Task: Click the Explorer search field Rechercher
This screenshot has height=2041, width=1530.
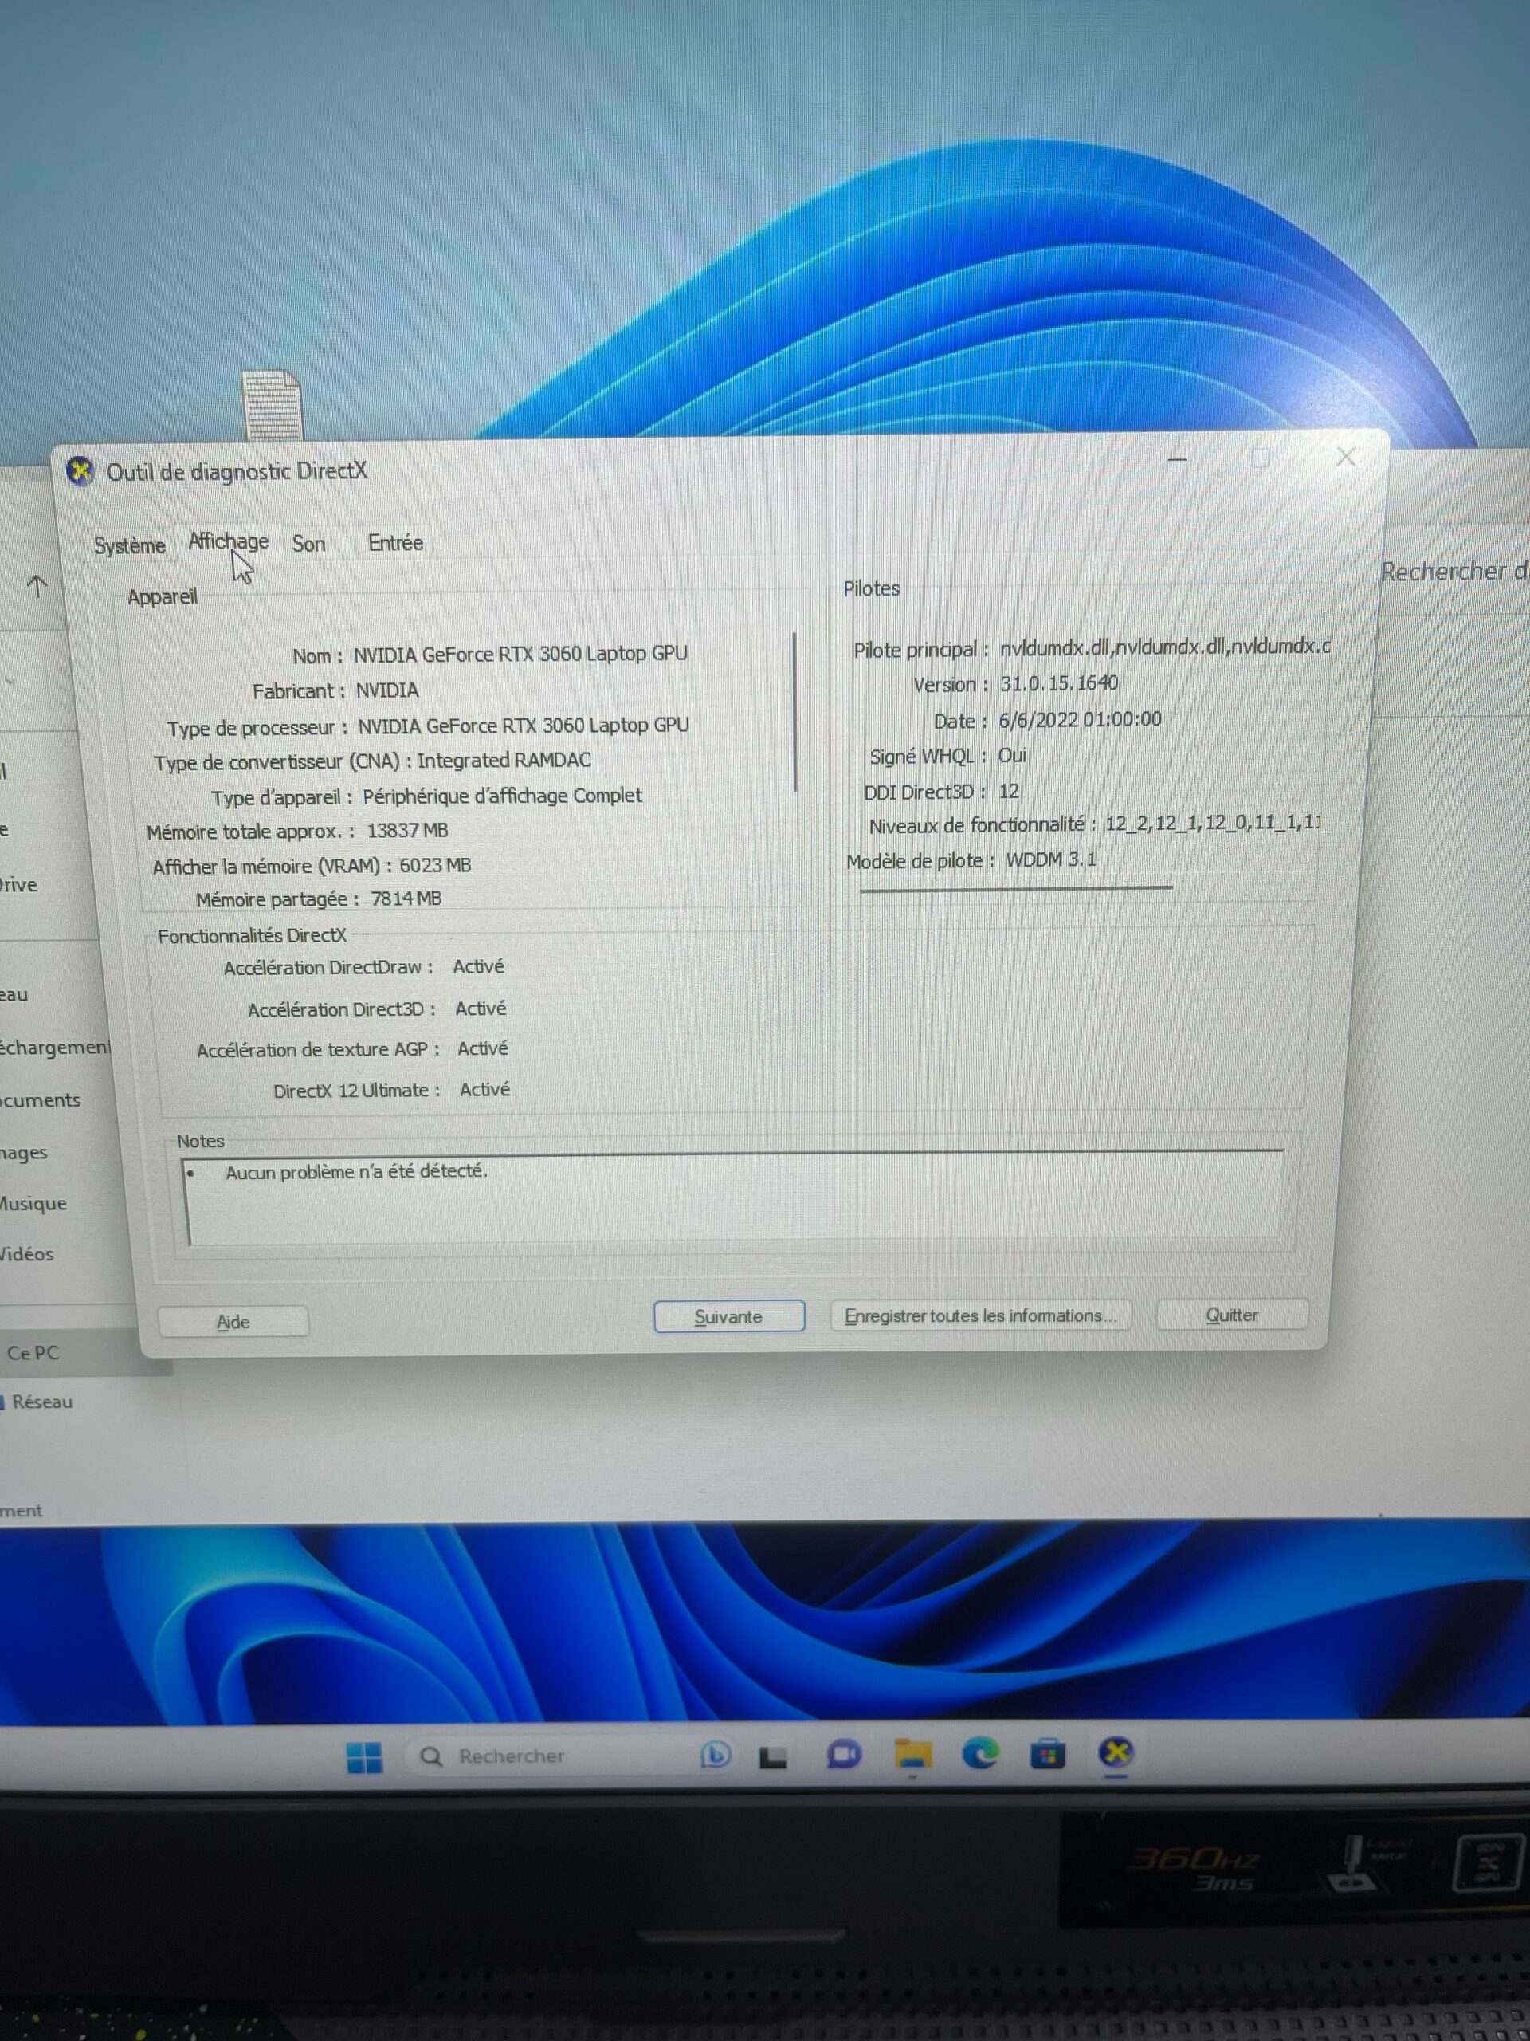Action: [x=1454, y=572]
